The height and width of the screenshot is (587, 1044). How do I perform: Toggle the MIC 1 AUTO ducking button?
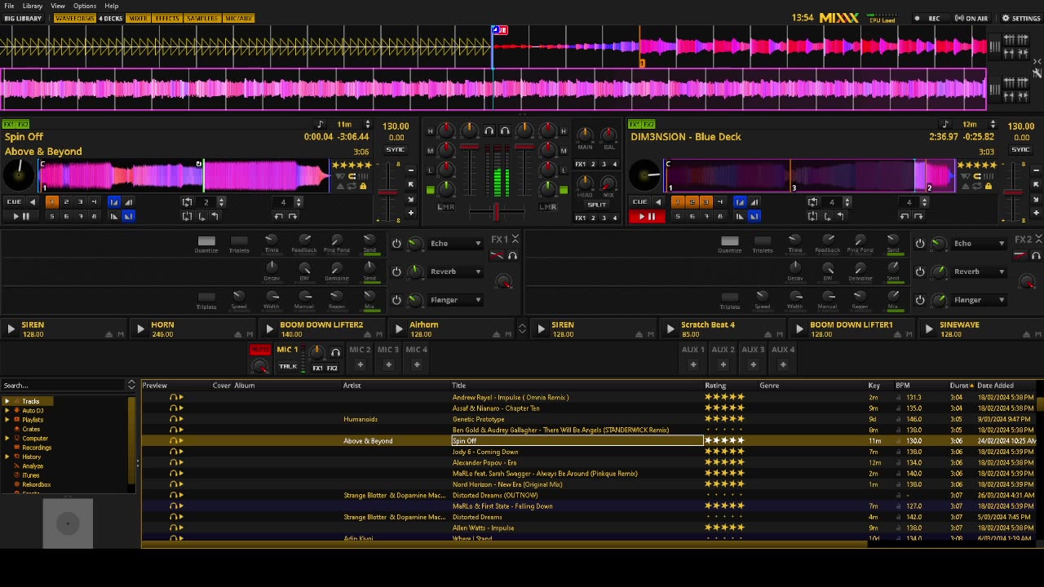(x=260, y=350)
